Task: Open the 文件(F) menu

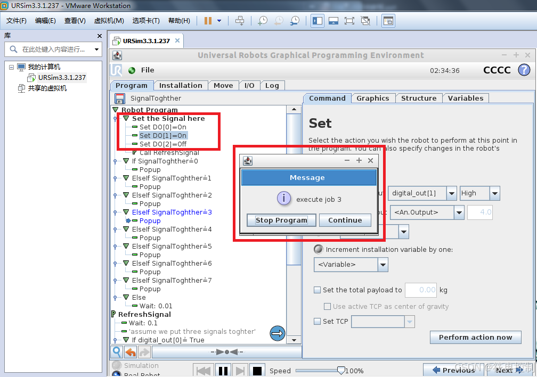Action: 16,21
